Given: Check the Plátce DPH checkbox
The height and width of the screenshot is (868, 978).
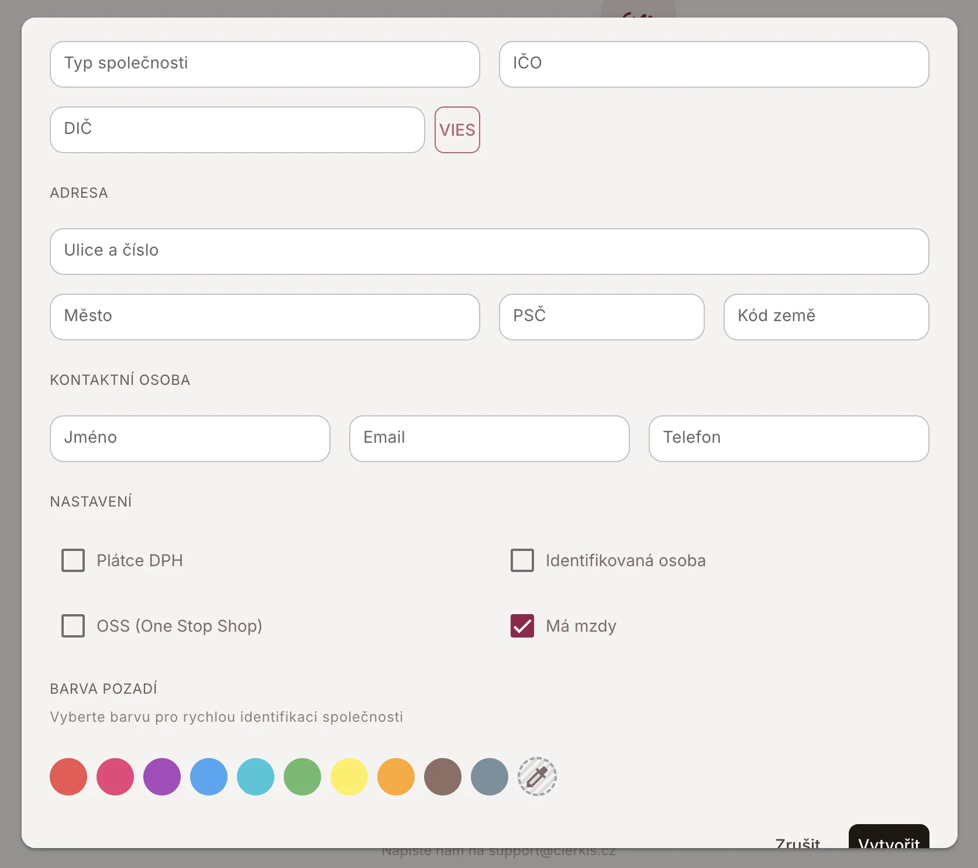Looking at the screenshot, I should [x=73, y=560].
